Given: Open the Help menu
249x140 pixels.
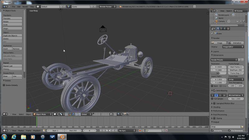Looking at the screenshot, I should click(x=32, y=7).
